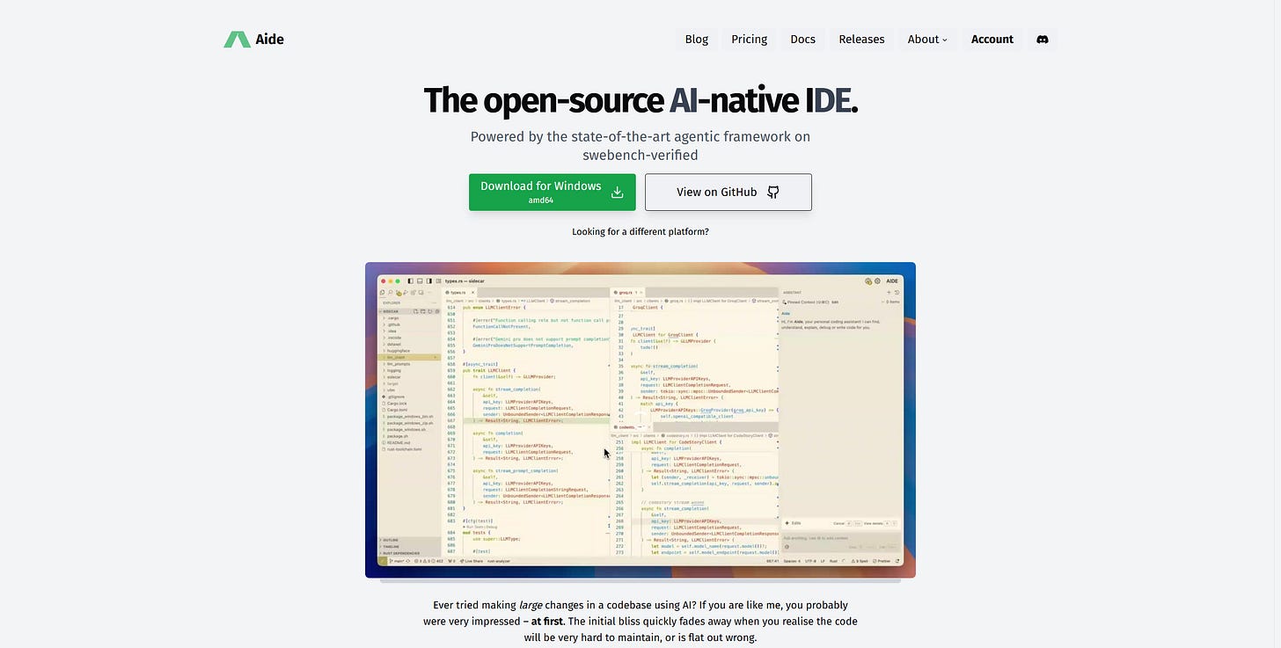Click Download for Windows amd64 button

click(553, 192)
